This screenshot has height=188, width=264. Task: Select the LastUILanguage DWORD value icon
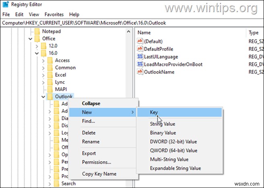140,57
